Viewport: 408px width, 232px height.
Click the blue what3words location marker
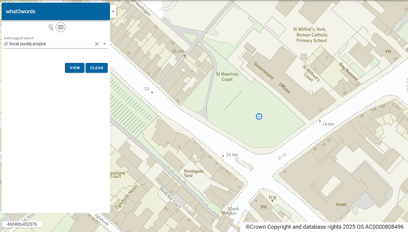click(259, 116)
